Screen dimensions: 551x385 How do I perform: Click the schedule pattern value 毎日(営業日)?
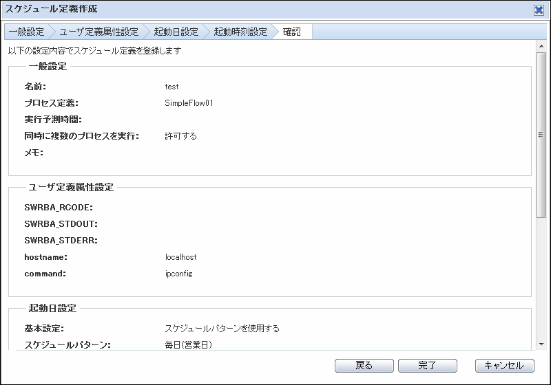tap(189, 345)
